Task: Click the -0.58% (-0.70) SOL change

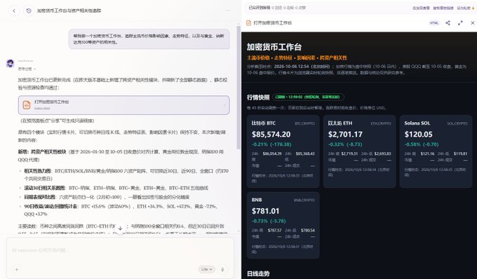Action: click(422, 144)
